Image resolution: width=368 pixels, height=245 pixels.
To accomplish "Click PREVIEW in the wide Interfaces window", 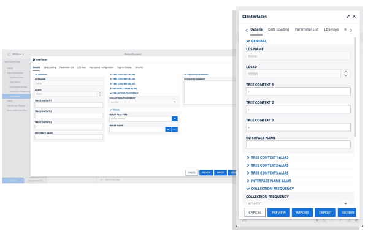I will [x=206, y=173].
